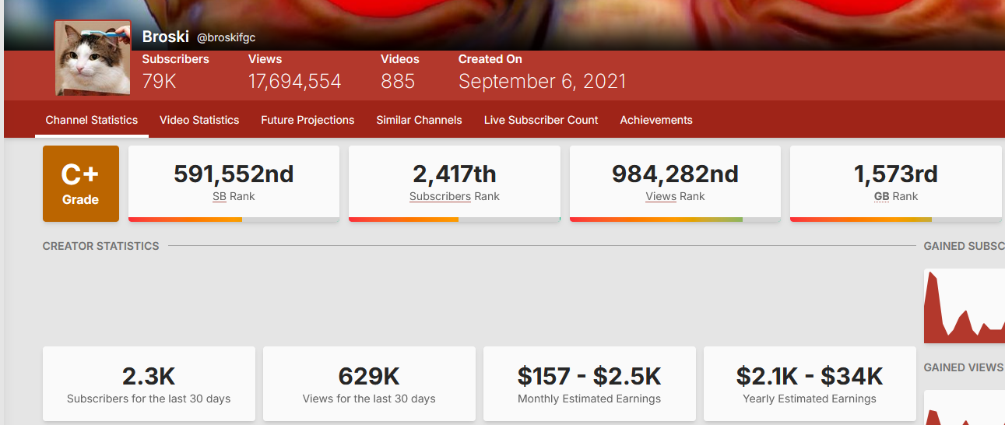The width and height of the screenshot is (1005, 425).
Task: Click the 2,417th Subscribers Rank card
Action: [x=455, y=184]
